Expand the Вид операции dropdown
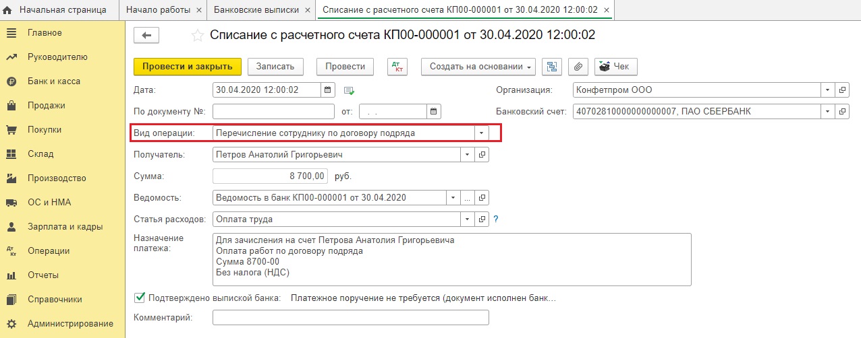Viewport: 861px width, 338px height. click(x=481, y=133)
